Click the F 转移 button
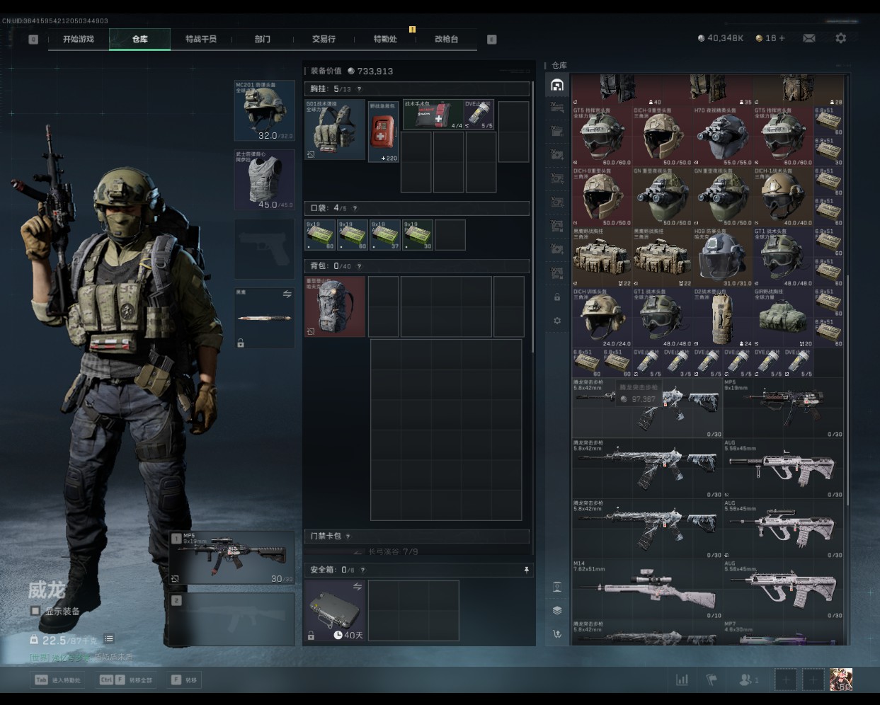Viewport: 880px width, 705px height. coord(184,680)
